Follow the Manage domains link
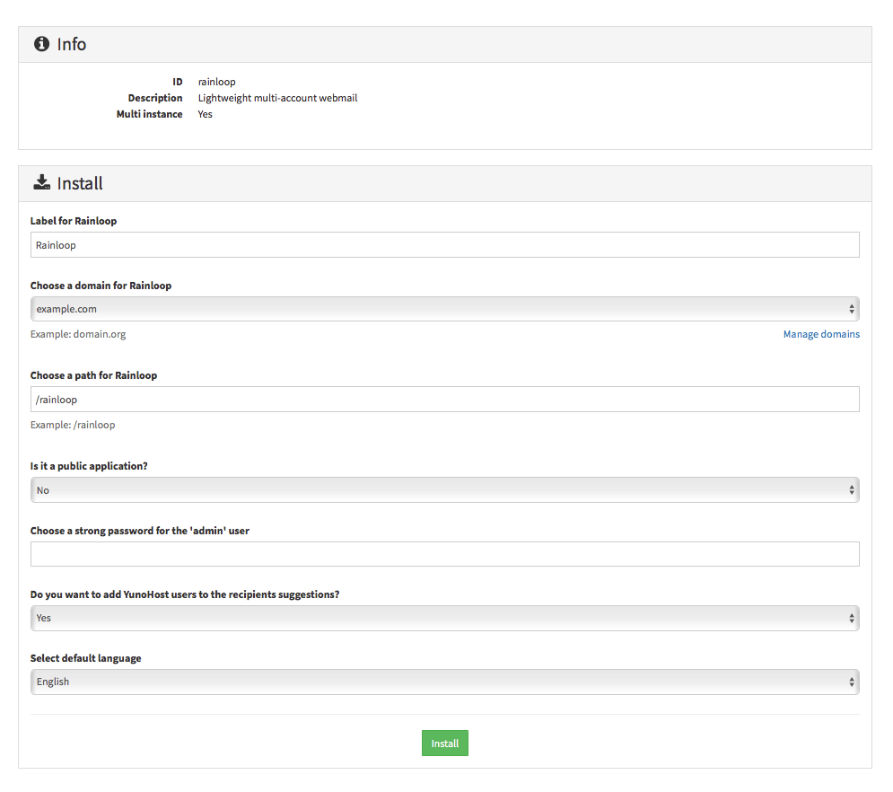This screenshot has height=792, width=893. point(821,334)
